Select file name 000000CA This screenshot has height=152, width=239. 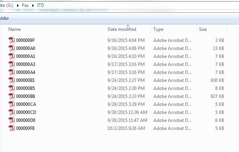click(x=26, y=104)
